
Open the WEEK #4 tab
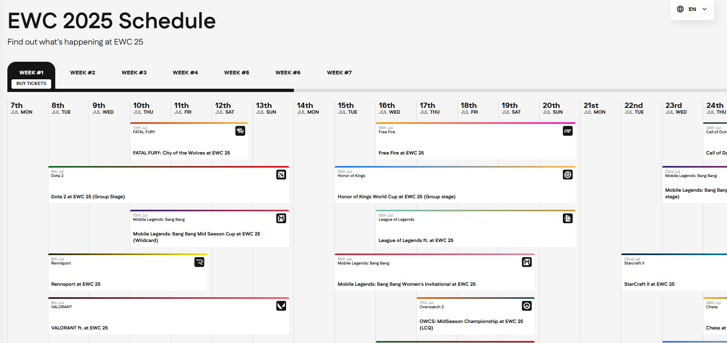[x=185, y=72]
